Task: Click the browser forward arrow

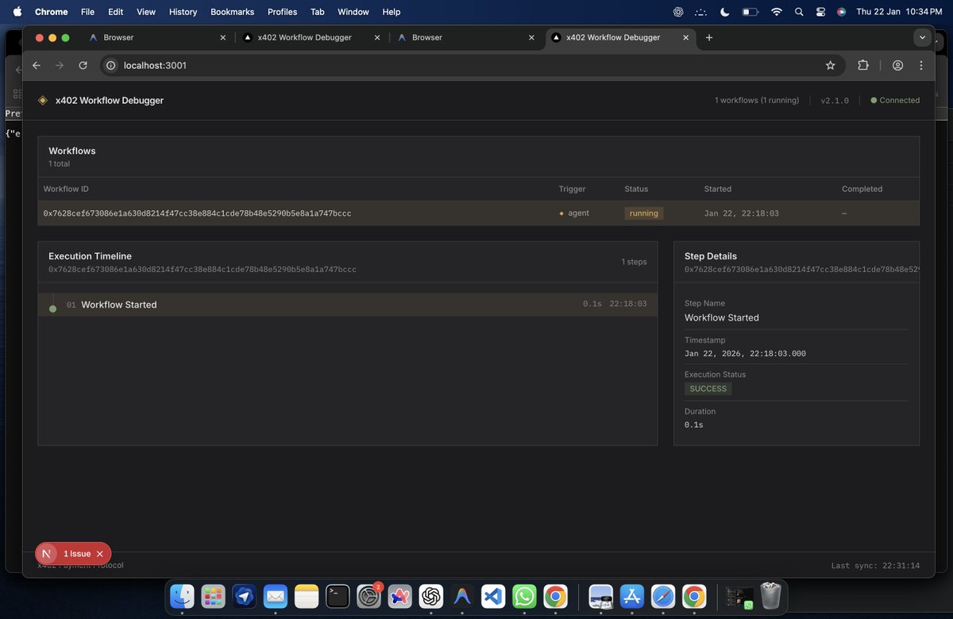Action: [60, 65]
